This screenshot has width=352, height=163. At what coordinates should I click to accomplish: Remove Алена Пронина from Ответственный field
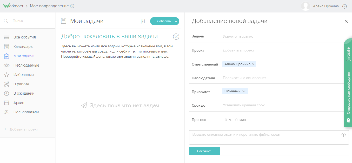253,64
